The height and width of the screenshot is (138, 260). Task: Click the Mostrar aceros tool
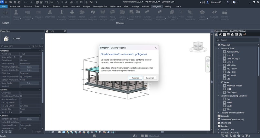[16, 15]
